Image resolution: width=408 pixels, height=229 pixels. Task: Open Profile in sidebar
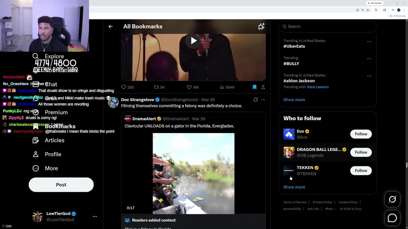click(x=47, y=154)
